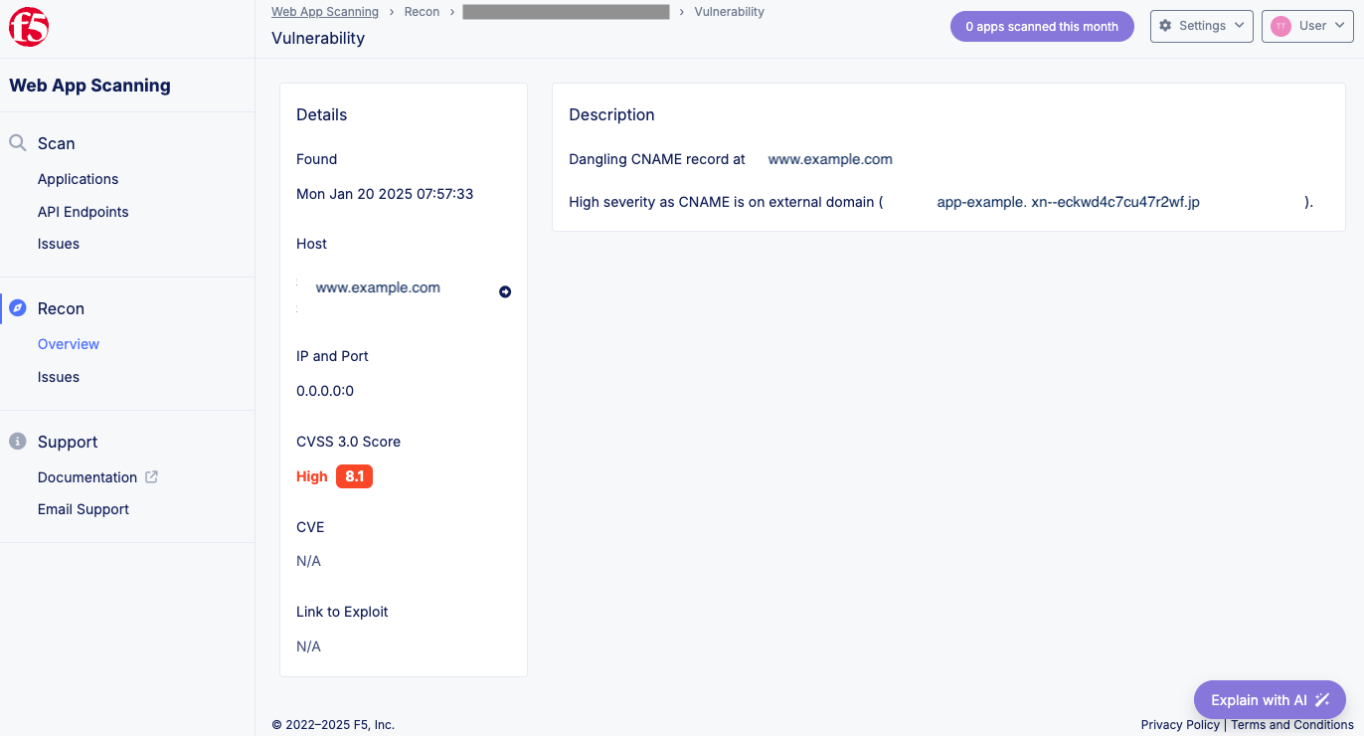Click the Settings gear icon
Screen dimensions: 1364x736
coord(1166,26)
